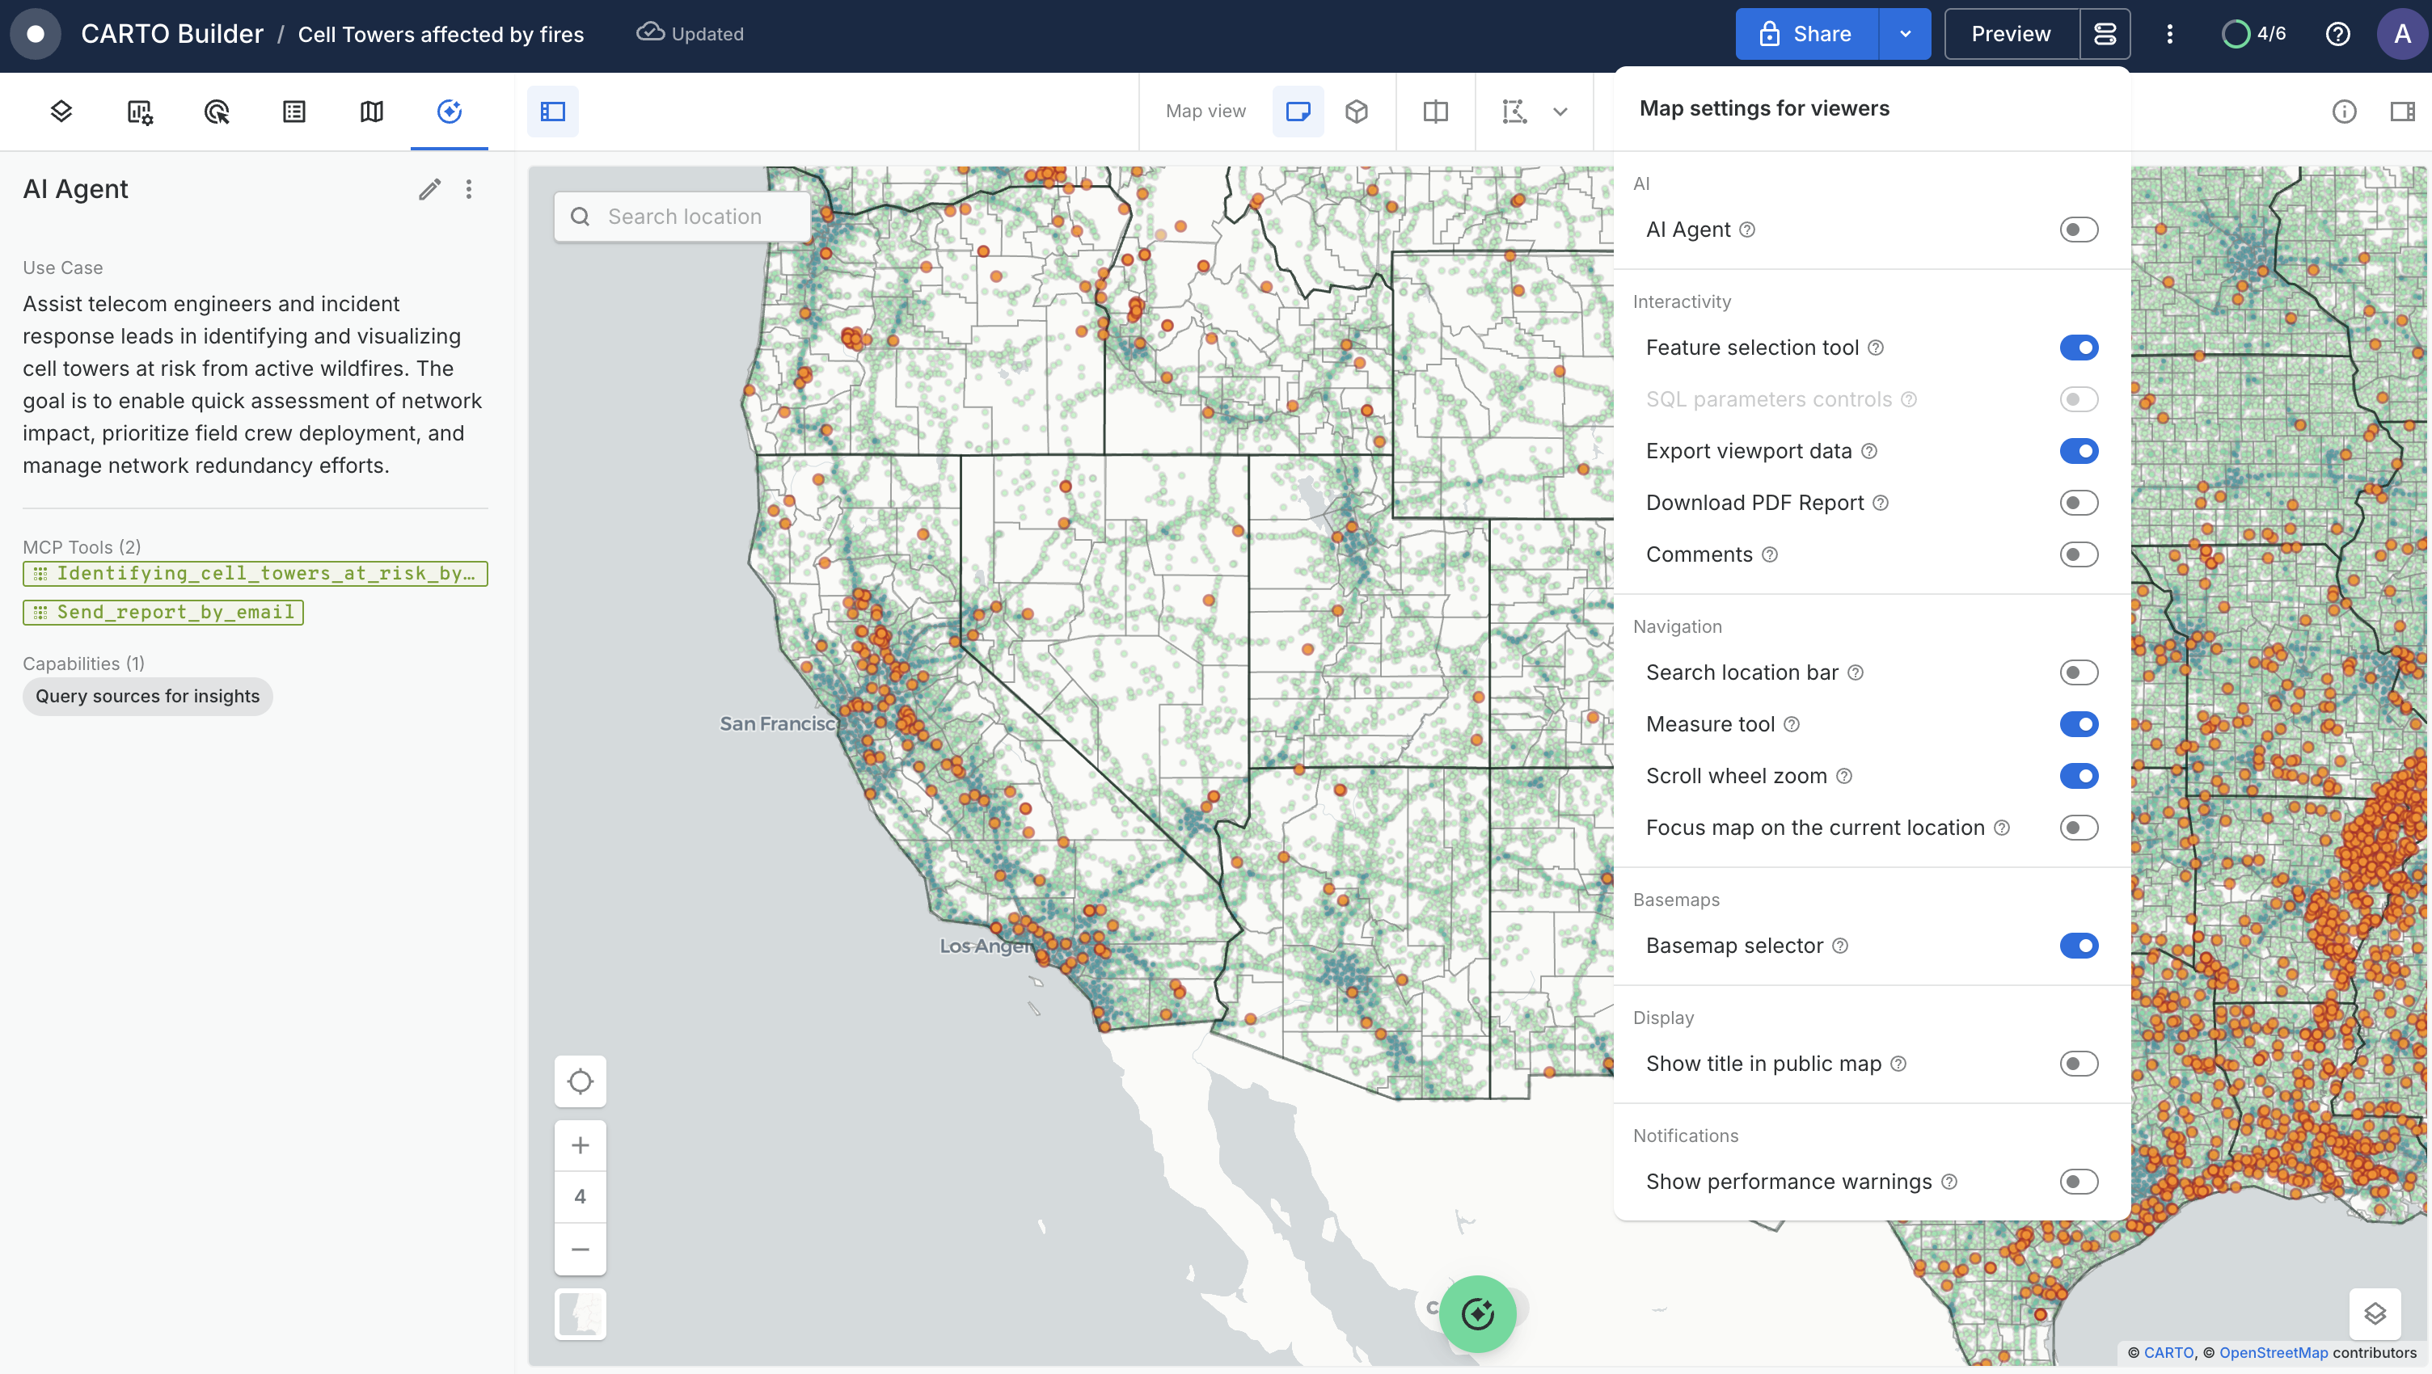Viewport: 2432px width, 1374px height.
Task: Expand the Share button dropdown arrow
Action: click(1905, 34)
